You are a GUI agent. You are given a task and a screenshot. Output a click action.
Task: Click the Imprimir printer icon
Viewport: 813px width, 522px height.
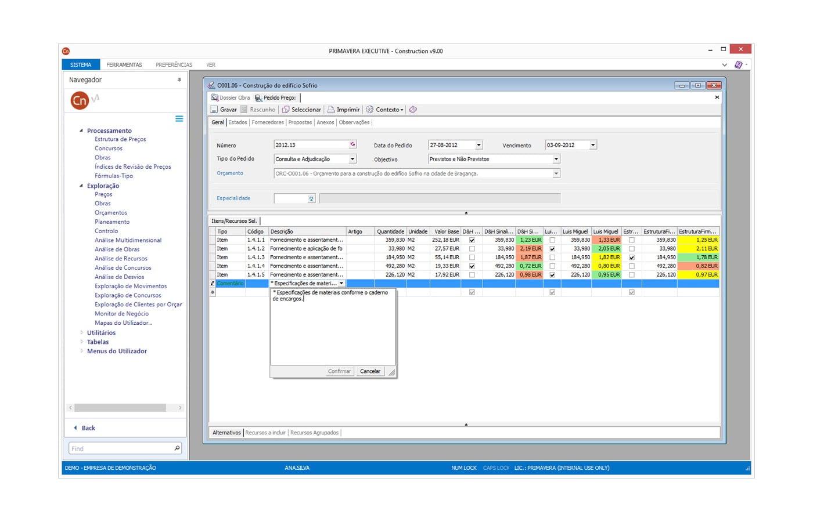[x=331, y=110]
